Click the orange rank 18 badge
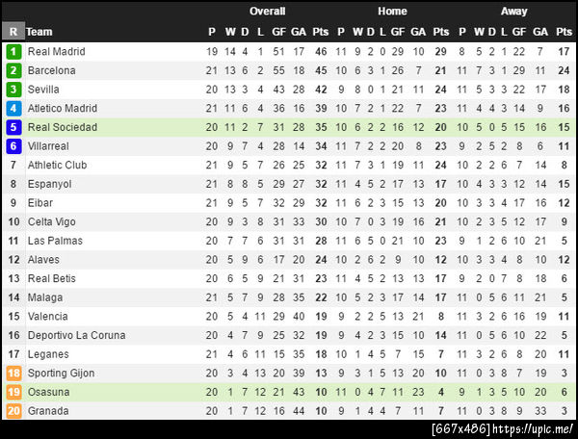This screenshot has height=439, width=578. (x=13, y=374)
